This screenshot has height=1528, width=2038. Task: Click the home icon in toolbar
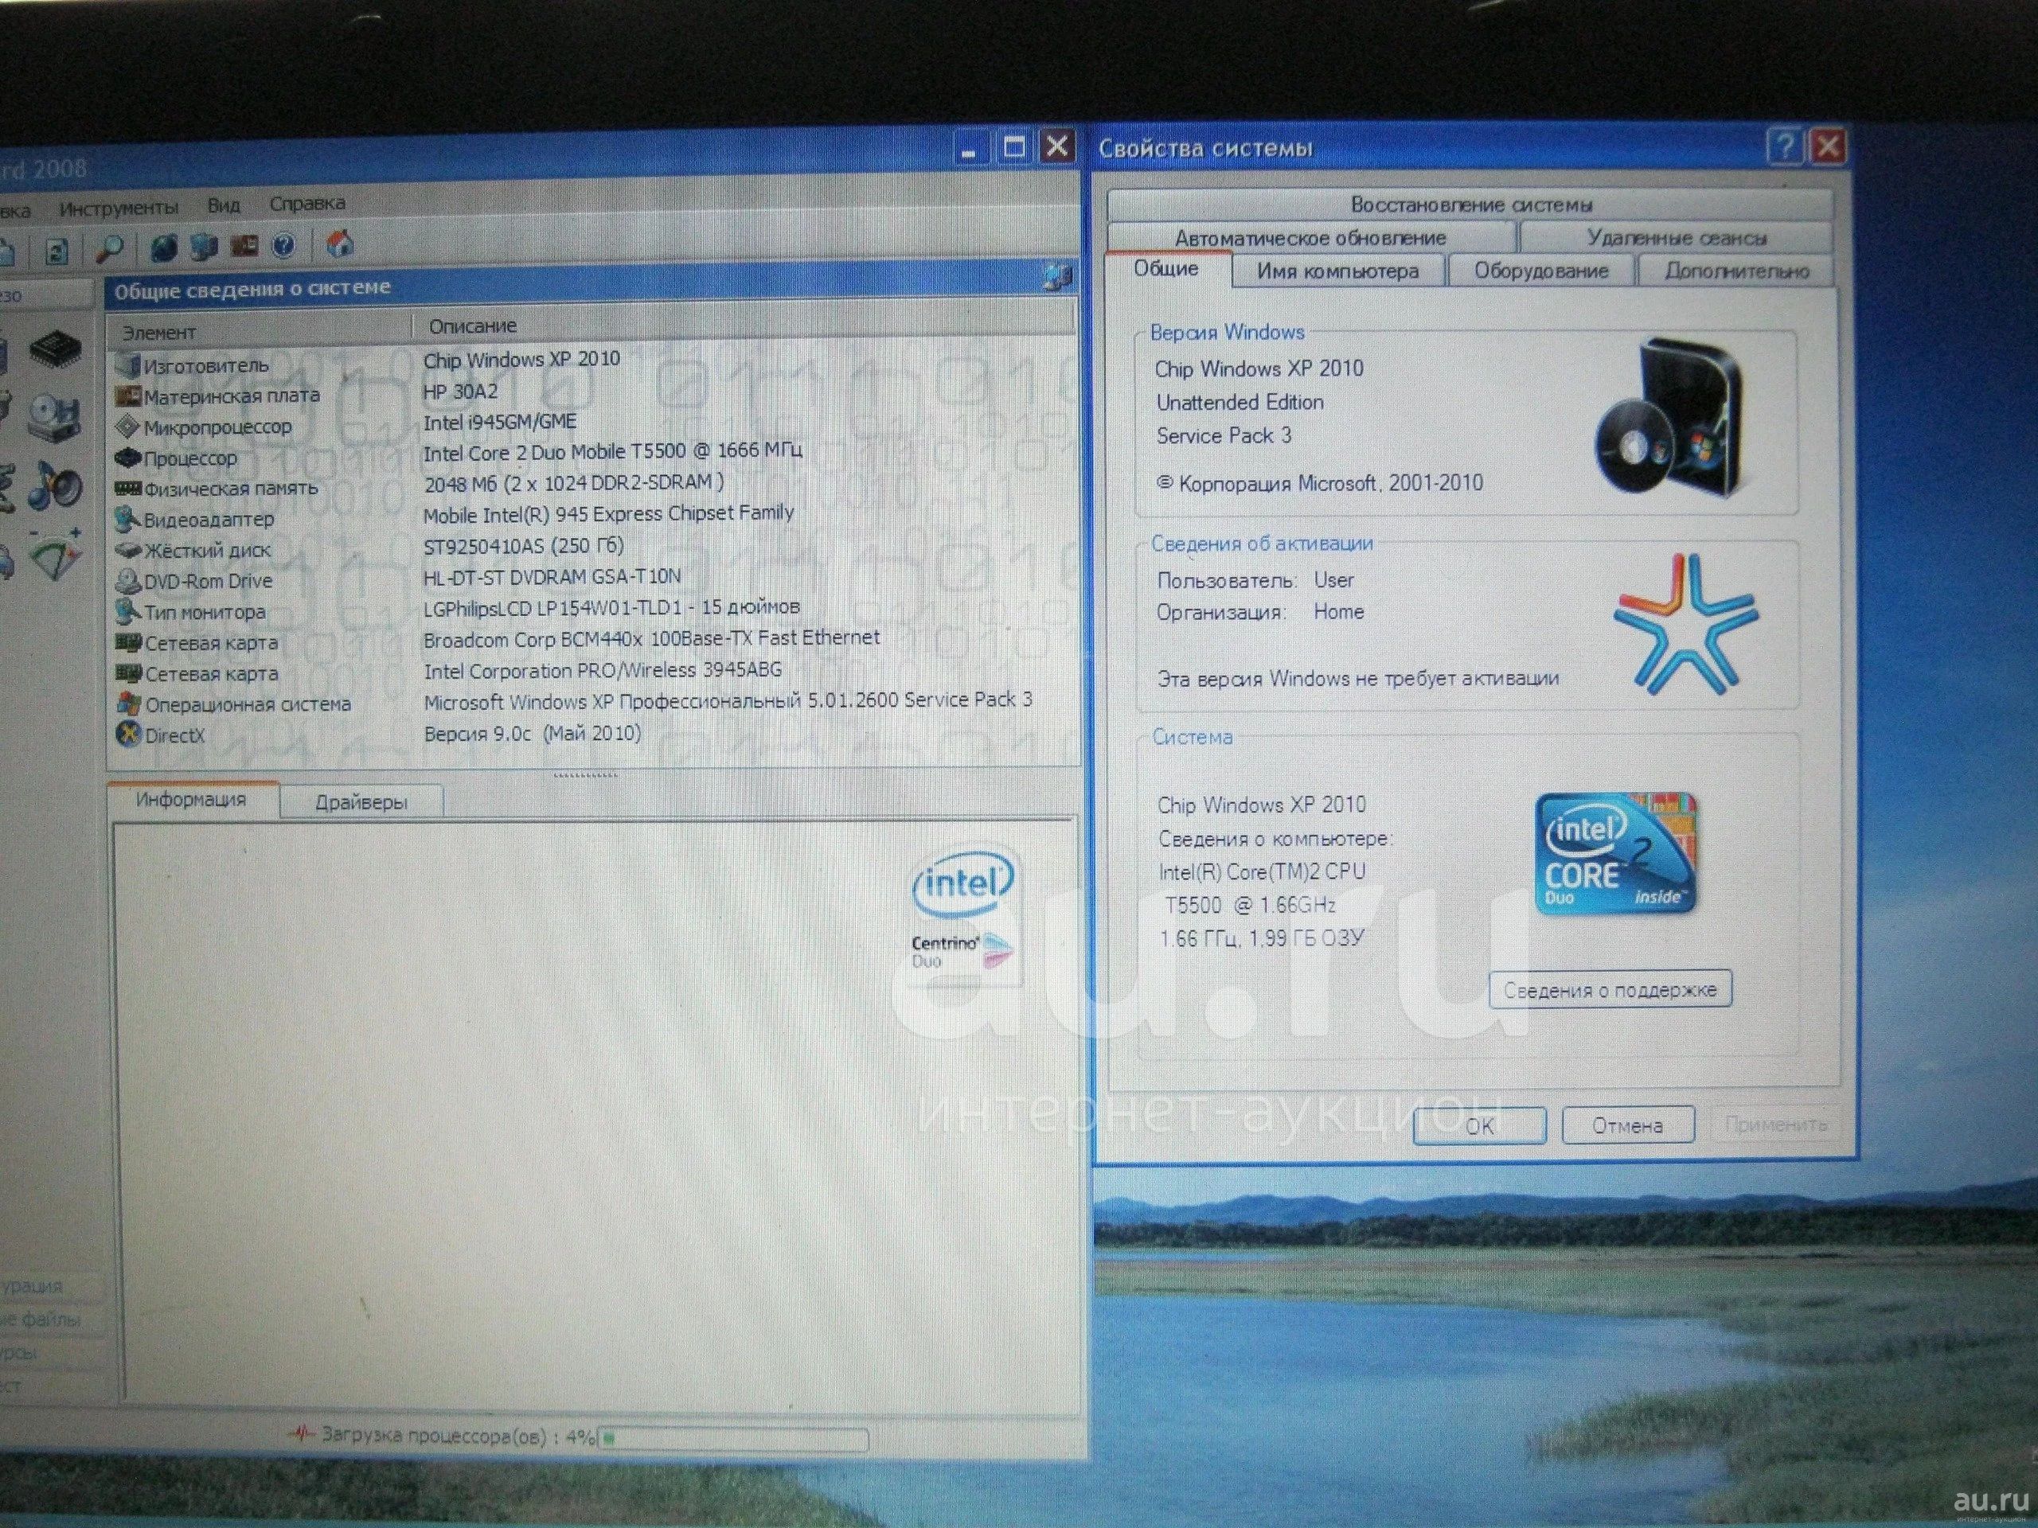340,244
